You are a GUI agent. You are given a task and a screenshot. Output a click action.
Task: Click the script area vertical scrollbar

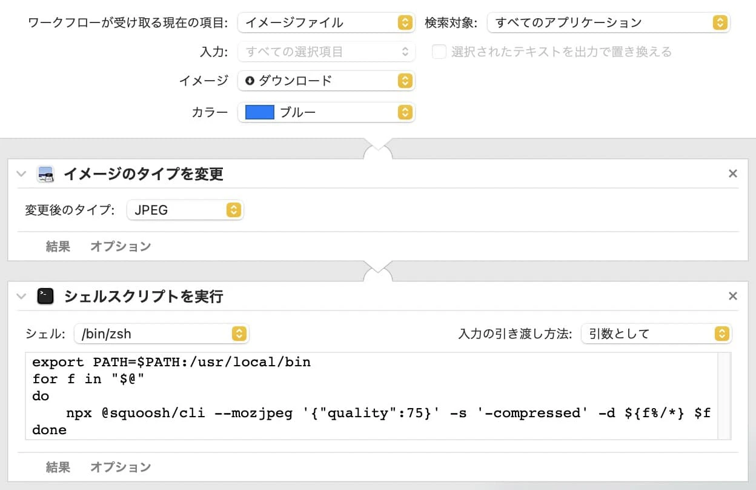pos(724,395)
